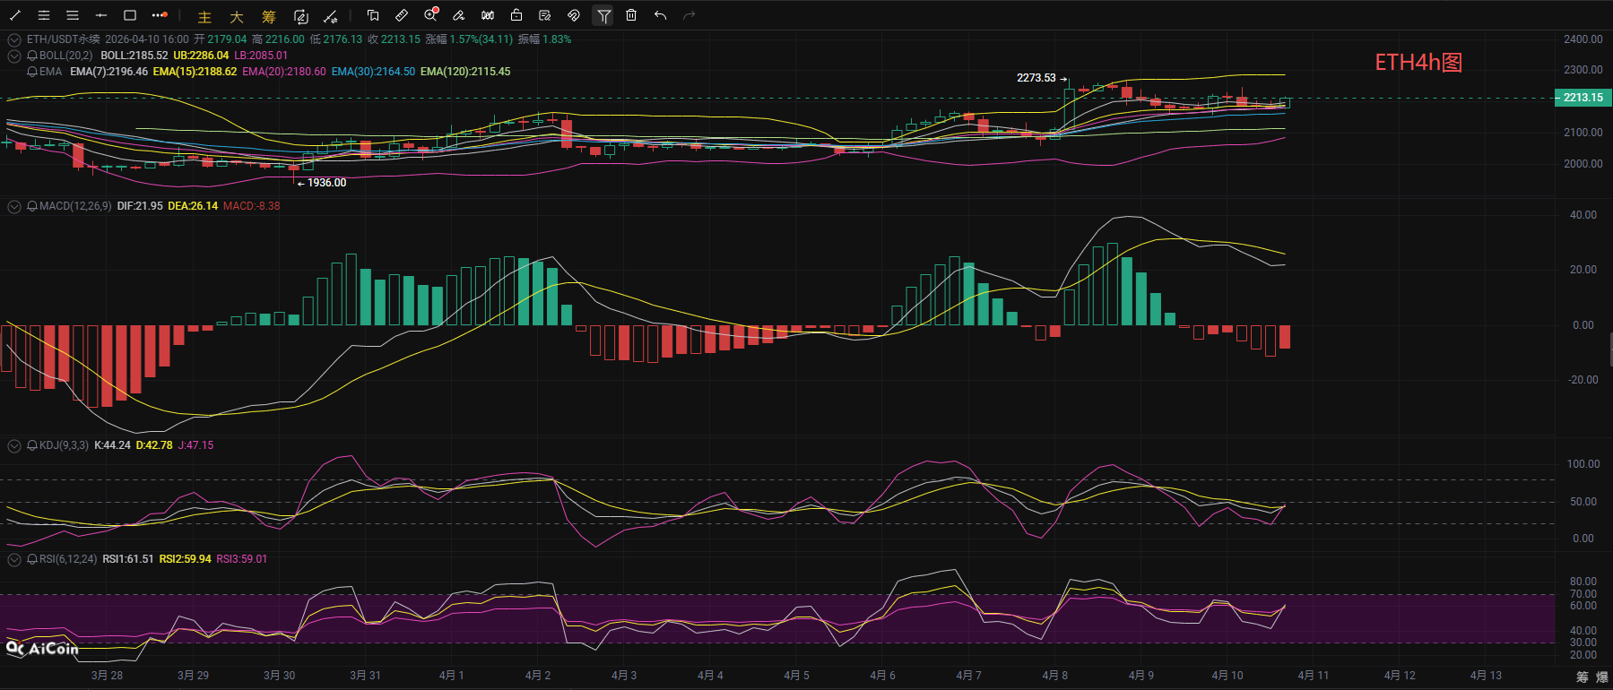The image size is (1613, 690).
Task: Collapse the MACD indicator panel
Action: (x=14, y=206)
